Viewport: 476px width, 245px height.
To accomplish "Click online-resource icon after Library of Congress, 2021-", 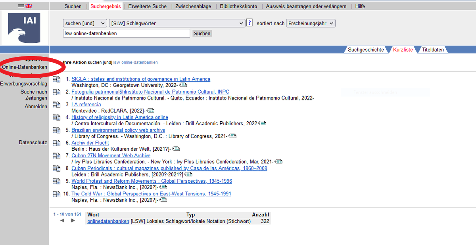I will click(232, 136).
